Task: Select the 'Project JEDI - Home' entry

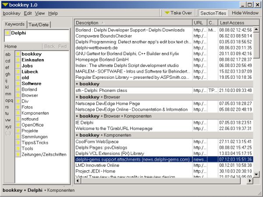Action: 163,171
